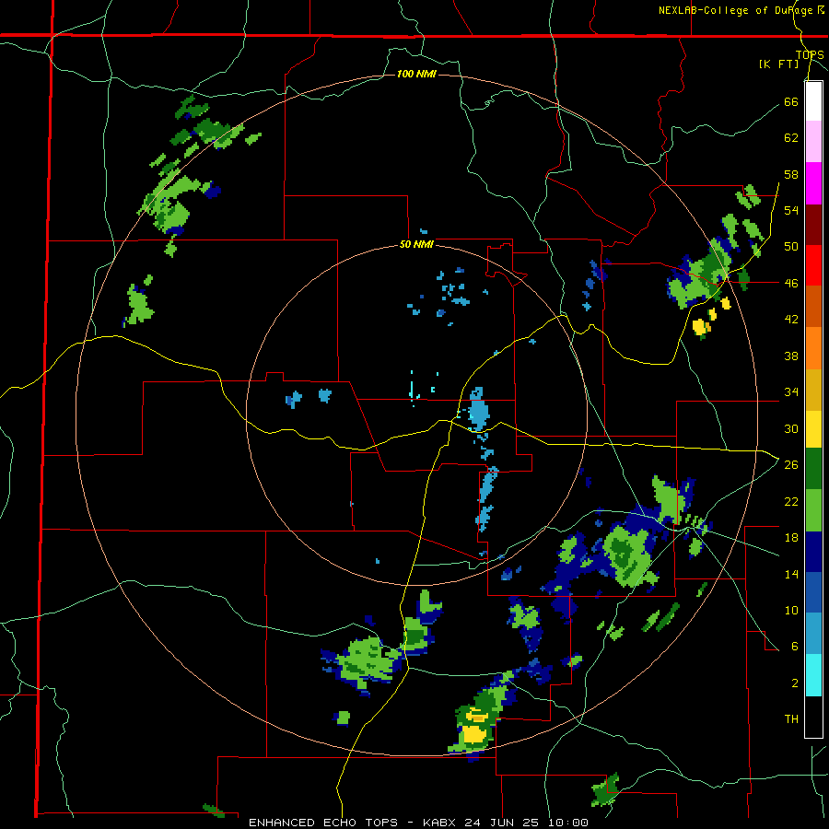Click the '100 NMI' range ring label
829x829 pixels.
point(416,74)
